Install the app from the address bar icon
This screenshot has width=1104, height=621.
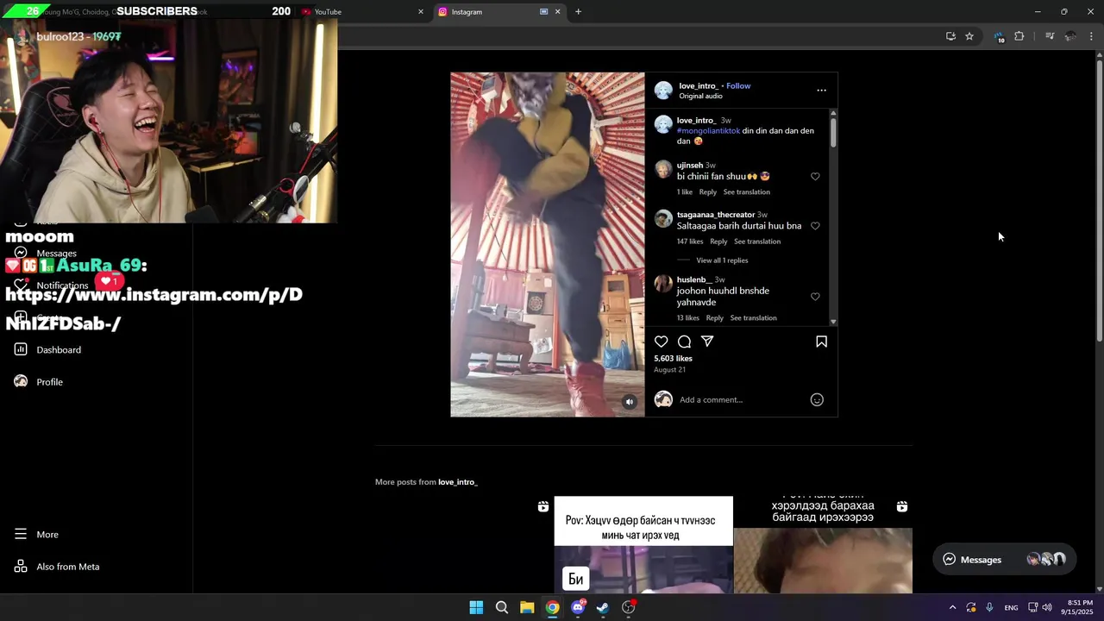coord(950,36)
